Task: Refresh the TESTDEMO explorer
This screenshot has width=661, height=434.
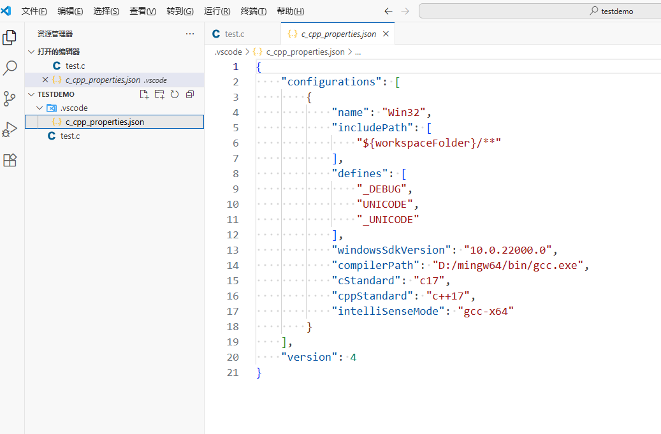Action: [175, 94]
